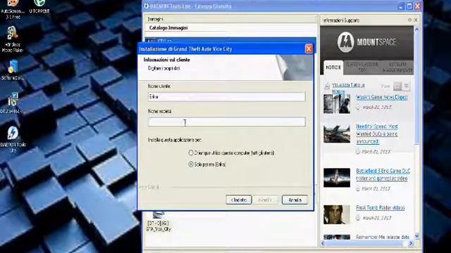Click the Annulla button in the installer
451x253 pixels.
click(295, 200)
